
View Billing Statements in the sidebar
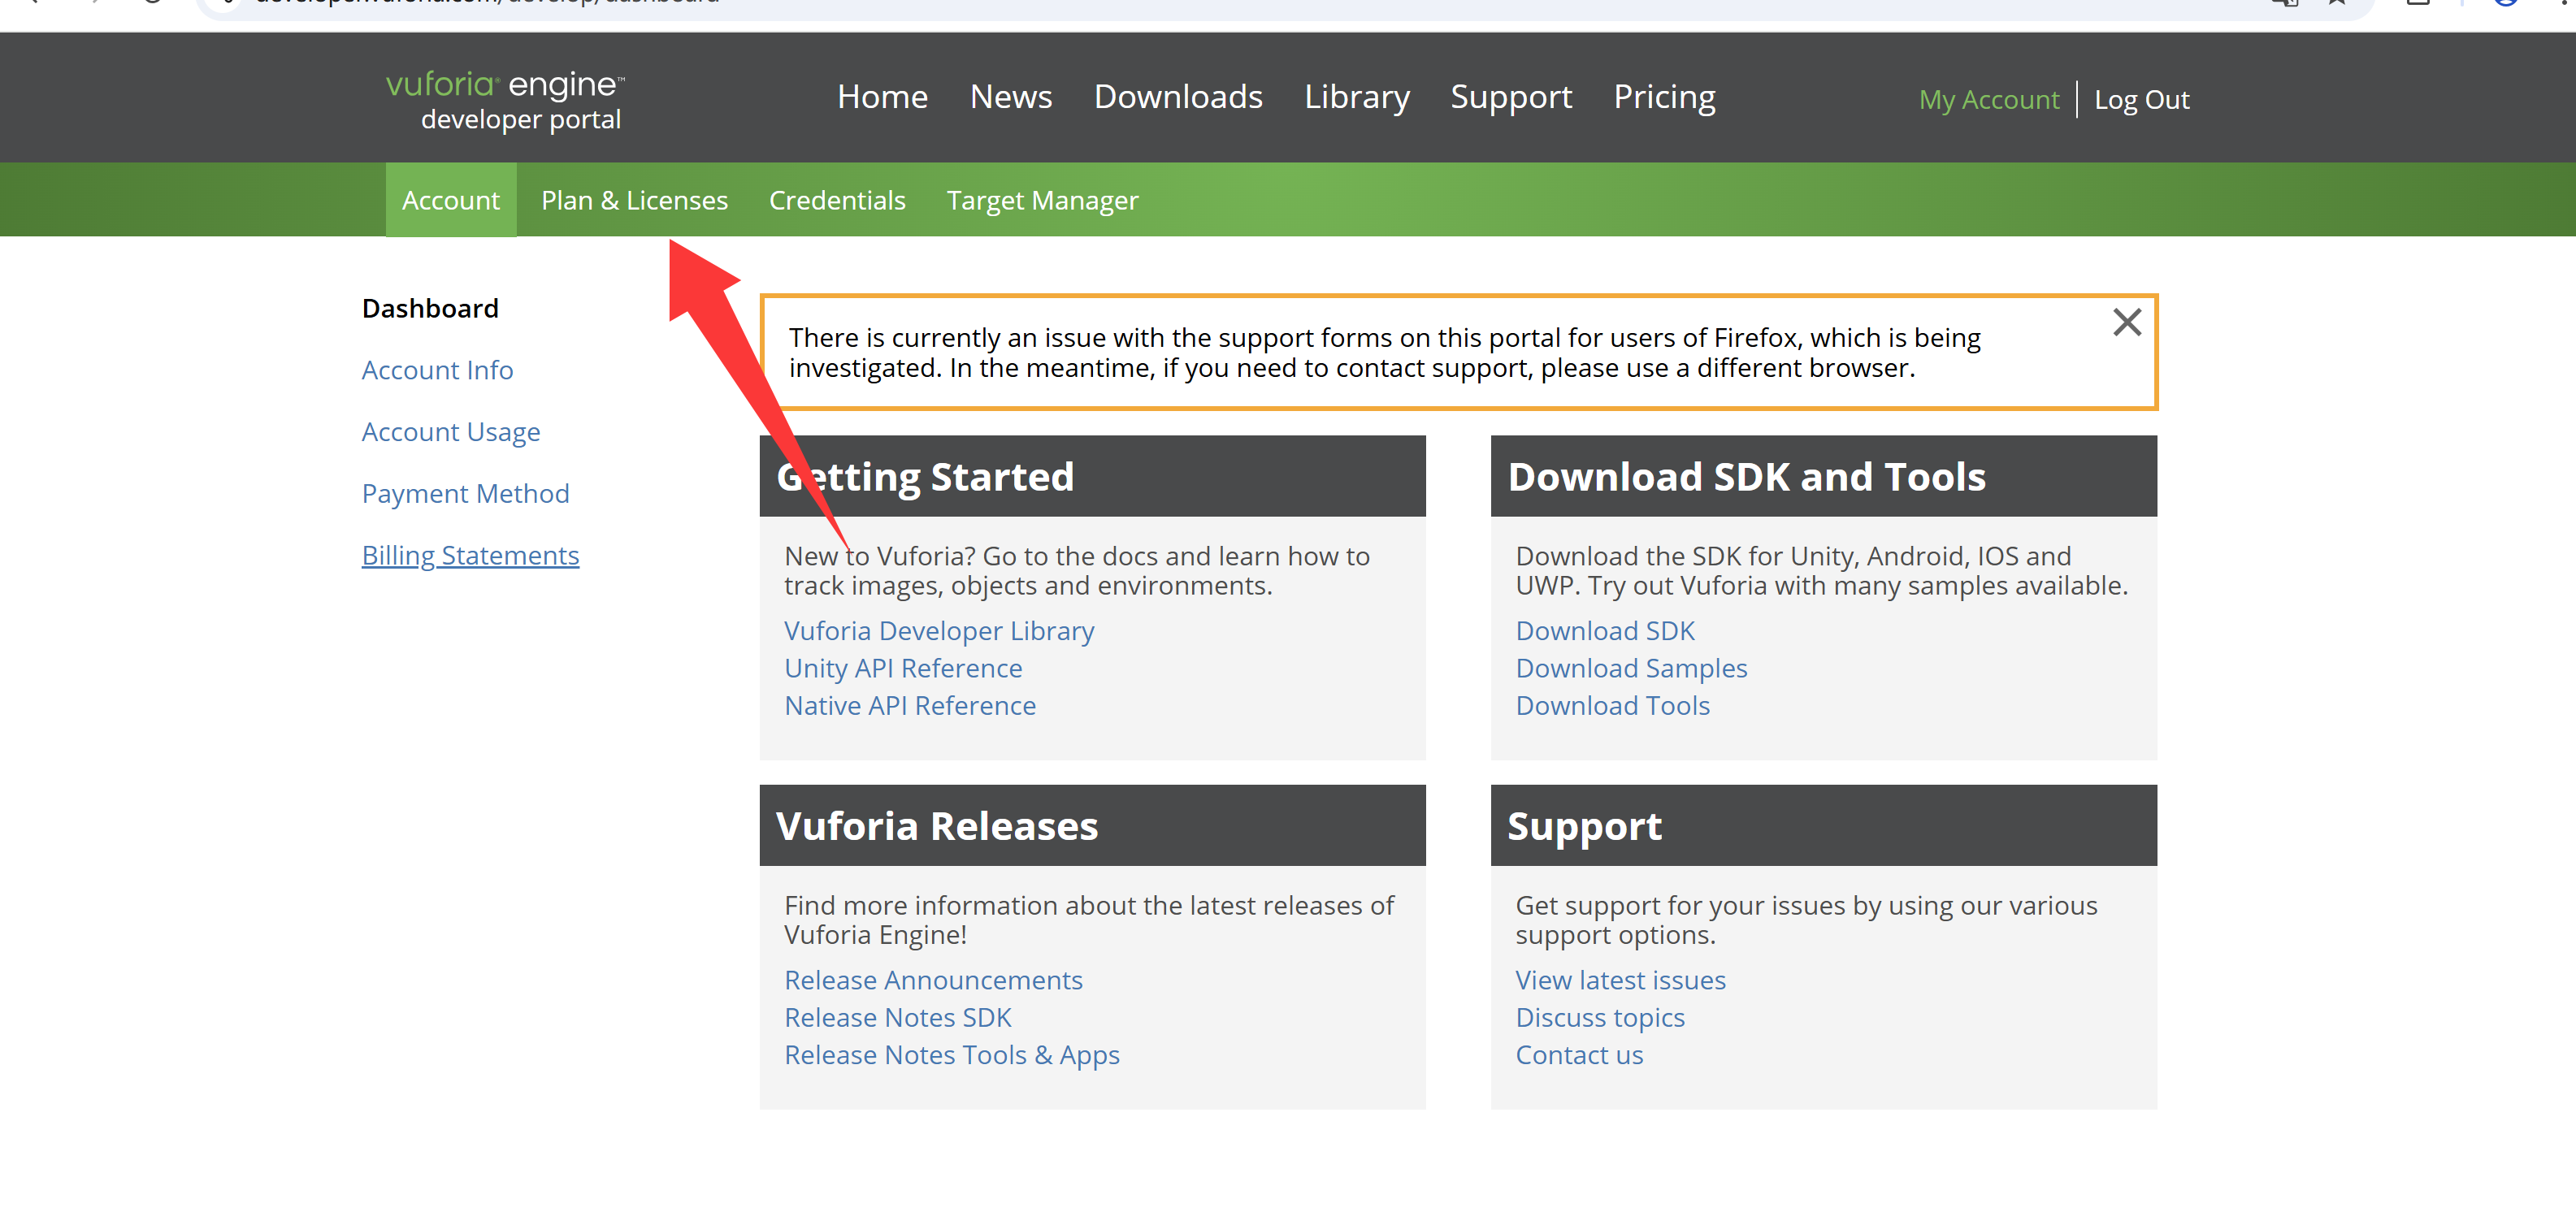point(470,555)
